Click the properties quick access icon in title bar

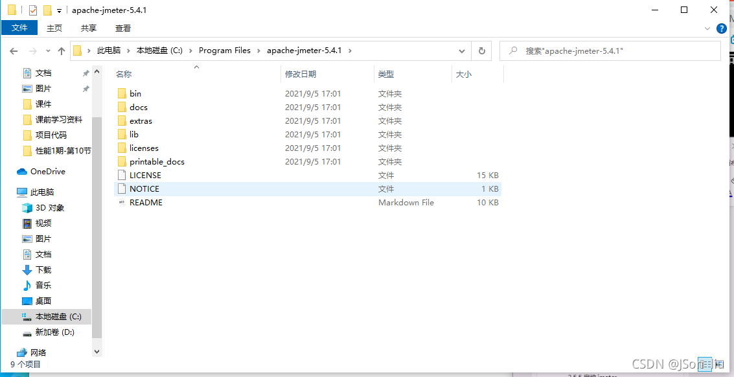coord(33,10)
